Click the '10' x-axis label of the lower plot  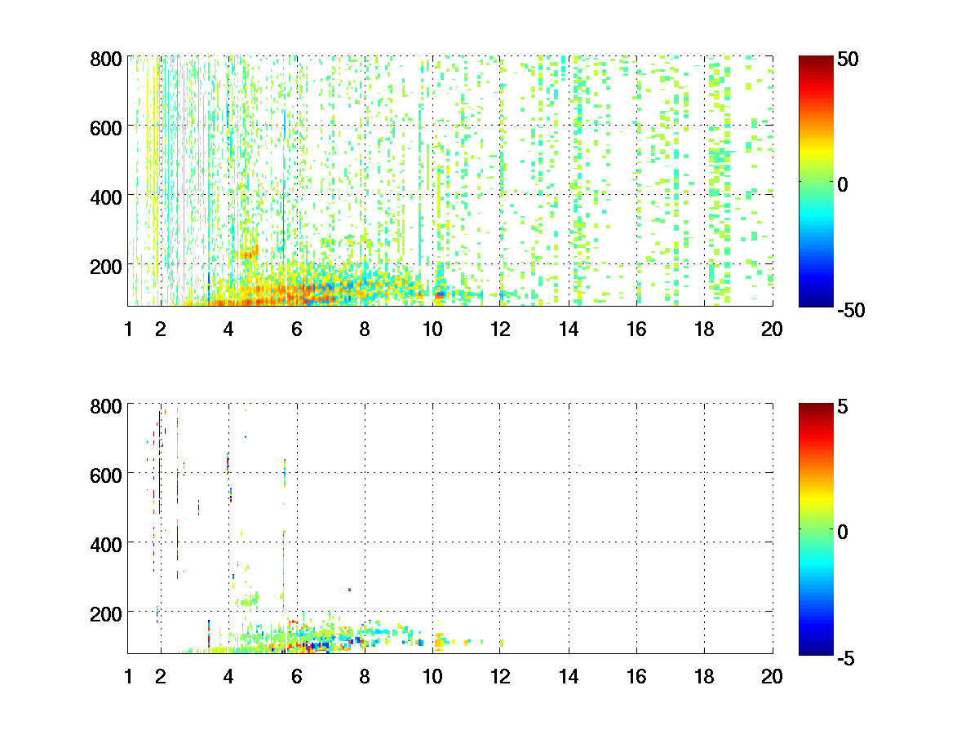tap(432, 676)
